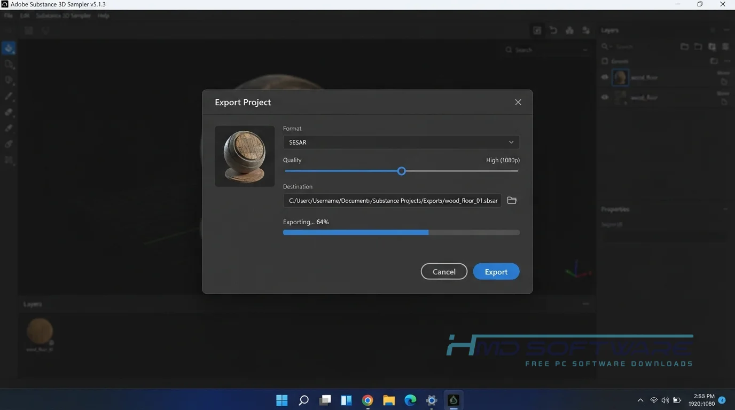The image size is (735, 410).
Task: Toggle visibility of the second wood_floor layer
Action: click(605, 97)
